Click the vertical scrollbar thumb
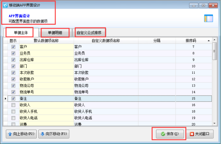The height and width of the screenshot is (144, 221). coord(215,51)
